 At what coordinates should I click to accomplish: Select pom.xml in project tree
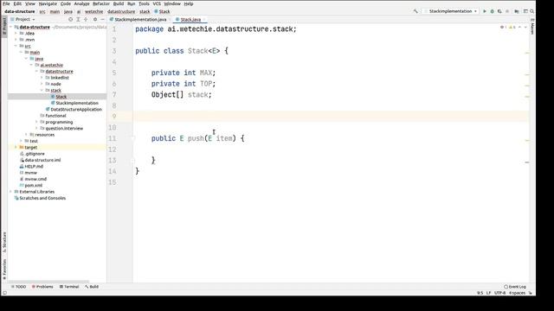[33, 186]
